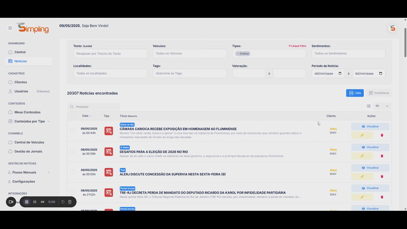Delete the TRE-RJ DECRETA news trash icon
Viewport: 407px width, 229px height.
[x=382, y=197]
